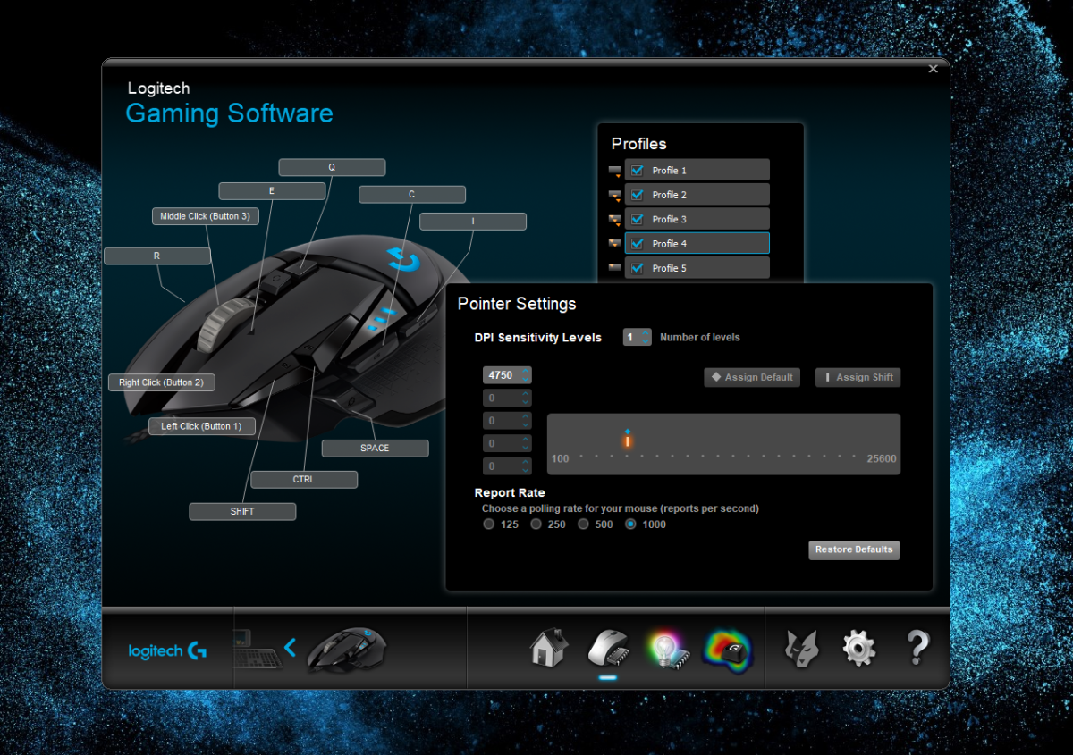Open the Q button assignment label
This screenshot has height=755, width=1073.
(x=332, y=167)
